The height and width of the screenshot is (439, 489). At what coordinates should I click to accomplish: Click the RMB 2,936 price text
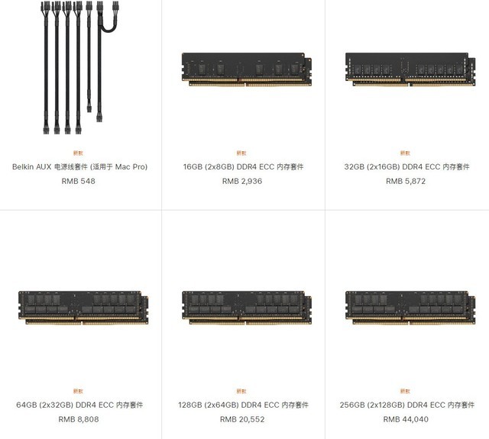pyautogui.click(x=242, y=181)
